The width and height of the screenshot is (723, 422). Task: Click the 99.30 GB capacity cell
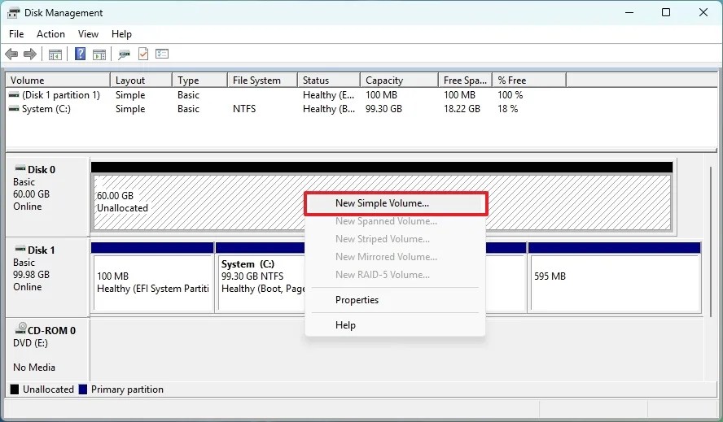pyautogui.click(x=383, y=109)
